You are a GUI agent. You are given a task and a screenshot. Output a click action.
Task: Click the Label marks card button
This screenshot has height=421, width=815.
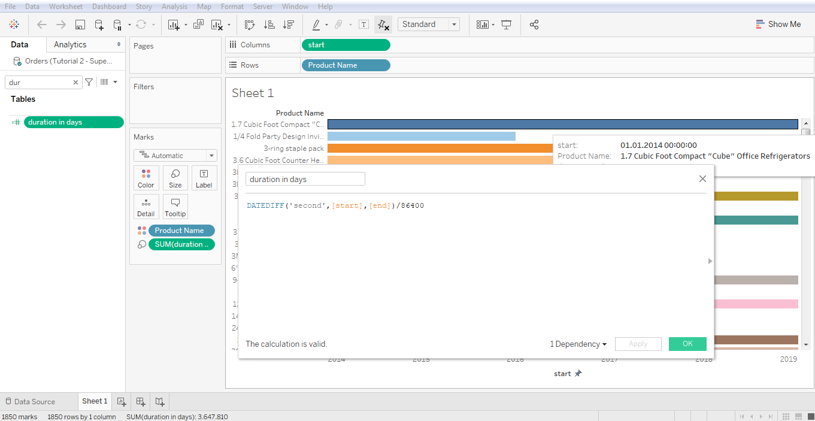[x=204, y=178]
